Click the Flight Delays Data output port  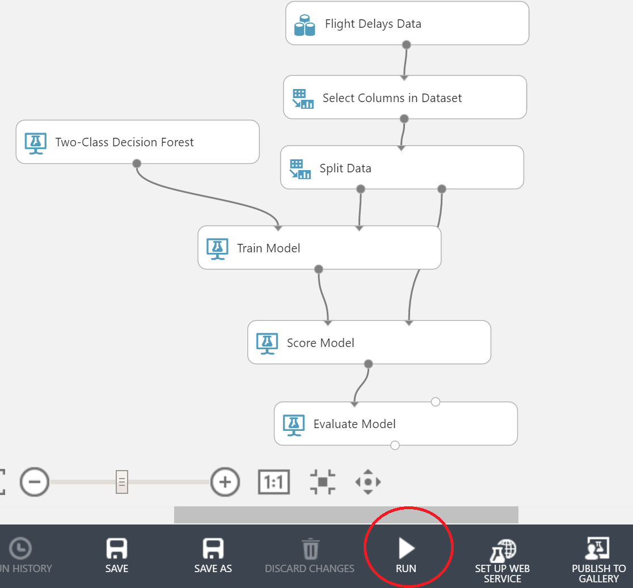tap(407, 45)
